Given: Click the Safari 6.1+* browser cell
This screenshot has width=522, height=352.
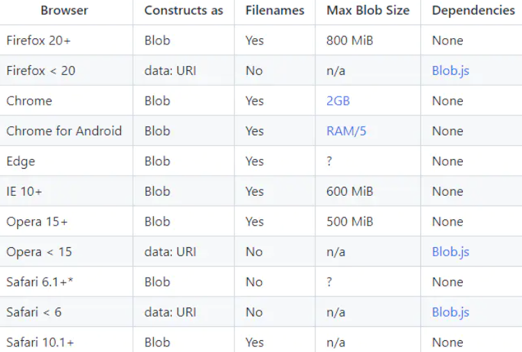Looking at the screenshot, I should click(40, 282).
